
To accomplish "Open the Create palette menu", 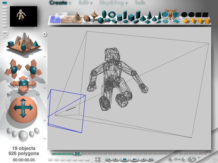I will pyautogui.click(x=58, y=3).
